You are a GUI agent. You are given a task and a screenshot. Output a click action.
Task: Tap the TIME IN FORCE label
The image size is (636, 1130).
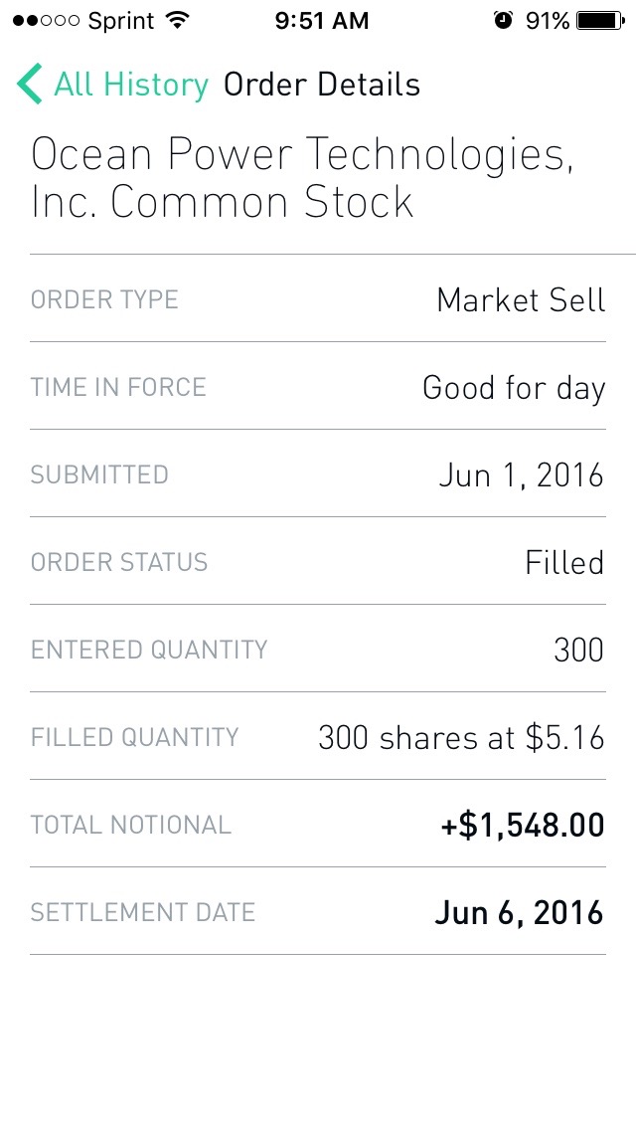[118, 387]
